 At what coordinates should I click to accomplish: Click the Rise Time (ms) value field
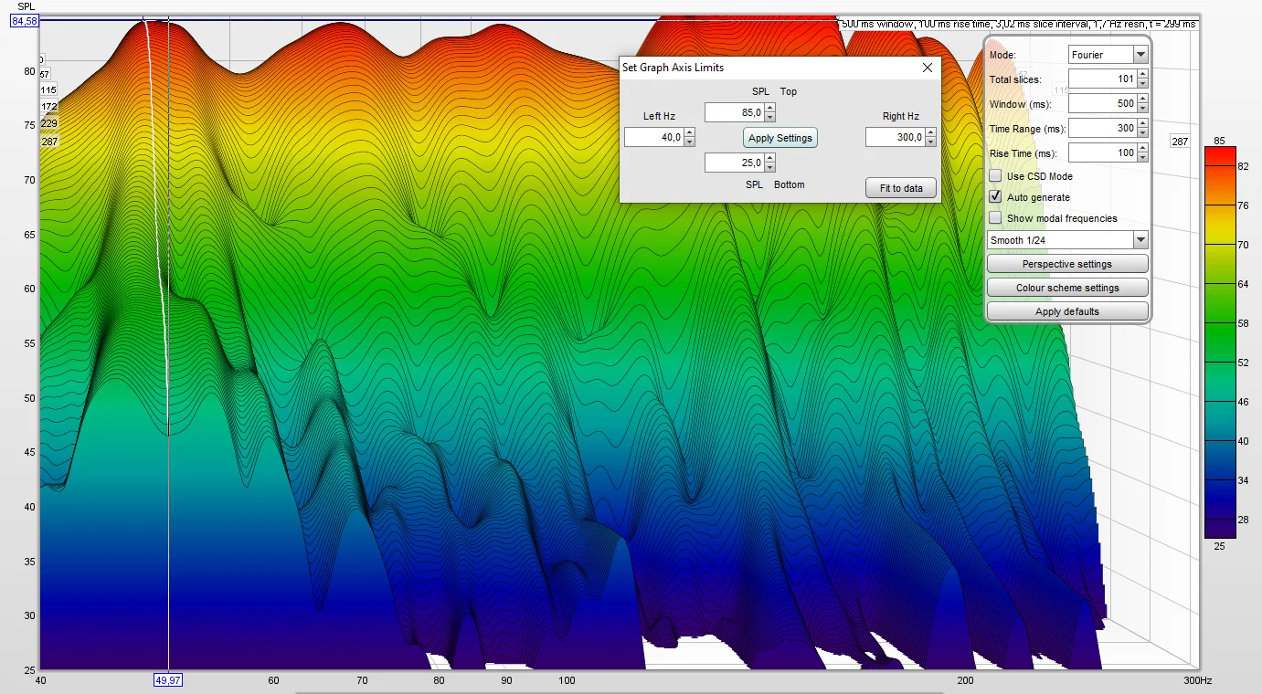[x=1103, y=152]
